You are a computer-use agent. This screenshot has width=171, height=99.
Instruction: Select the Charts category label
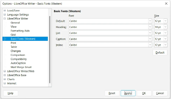(x=11, y=79)
